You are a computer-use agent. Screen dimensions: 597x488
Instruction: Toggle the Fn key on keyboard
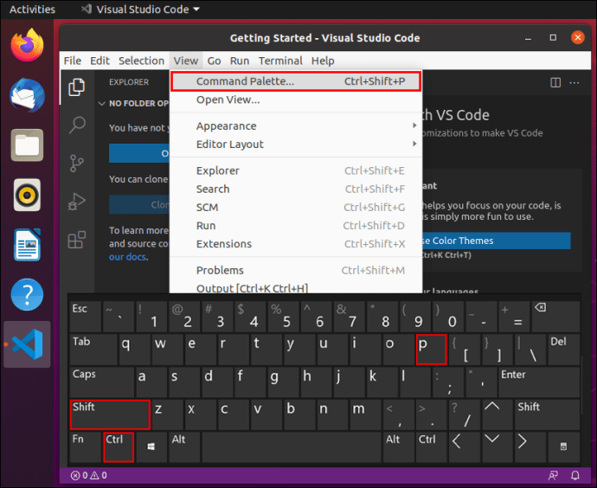(x=86, y=446)
